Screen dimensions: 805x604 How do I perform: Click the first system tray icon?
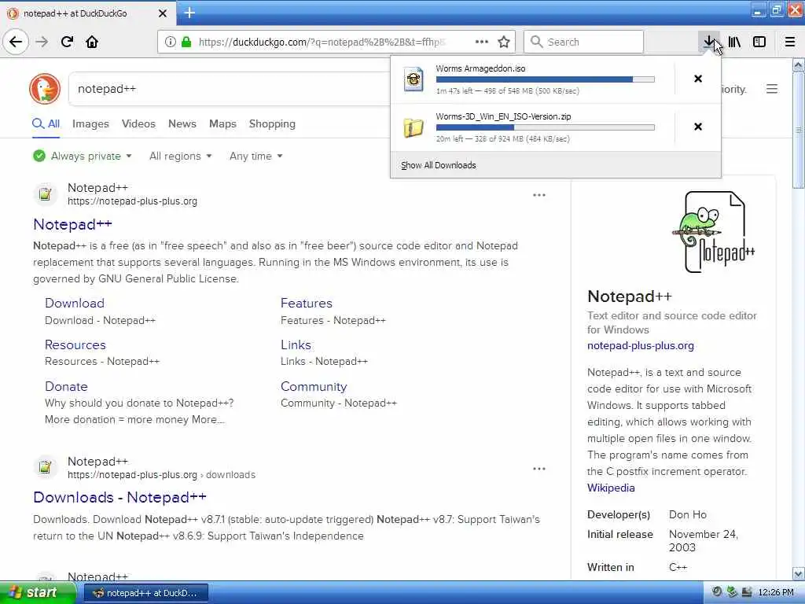(x=717, y=592)
